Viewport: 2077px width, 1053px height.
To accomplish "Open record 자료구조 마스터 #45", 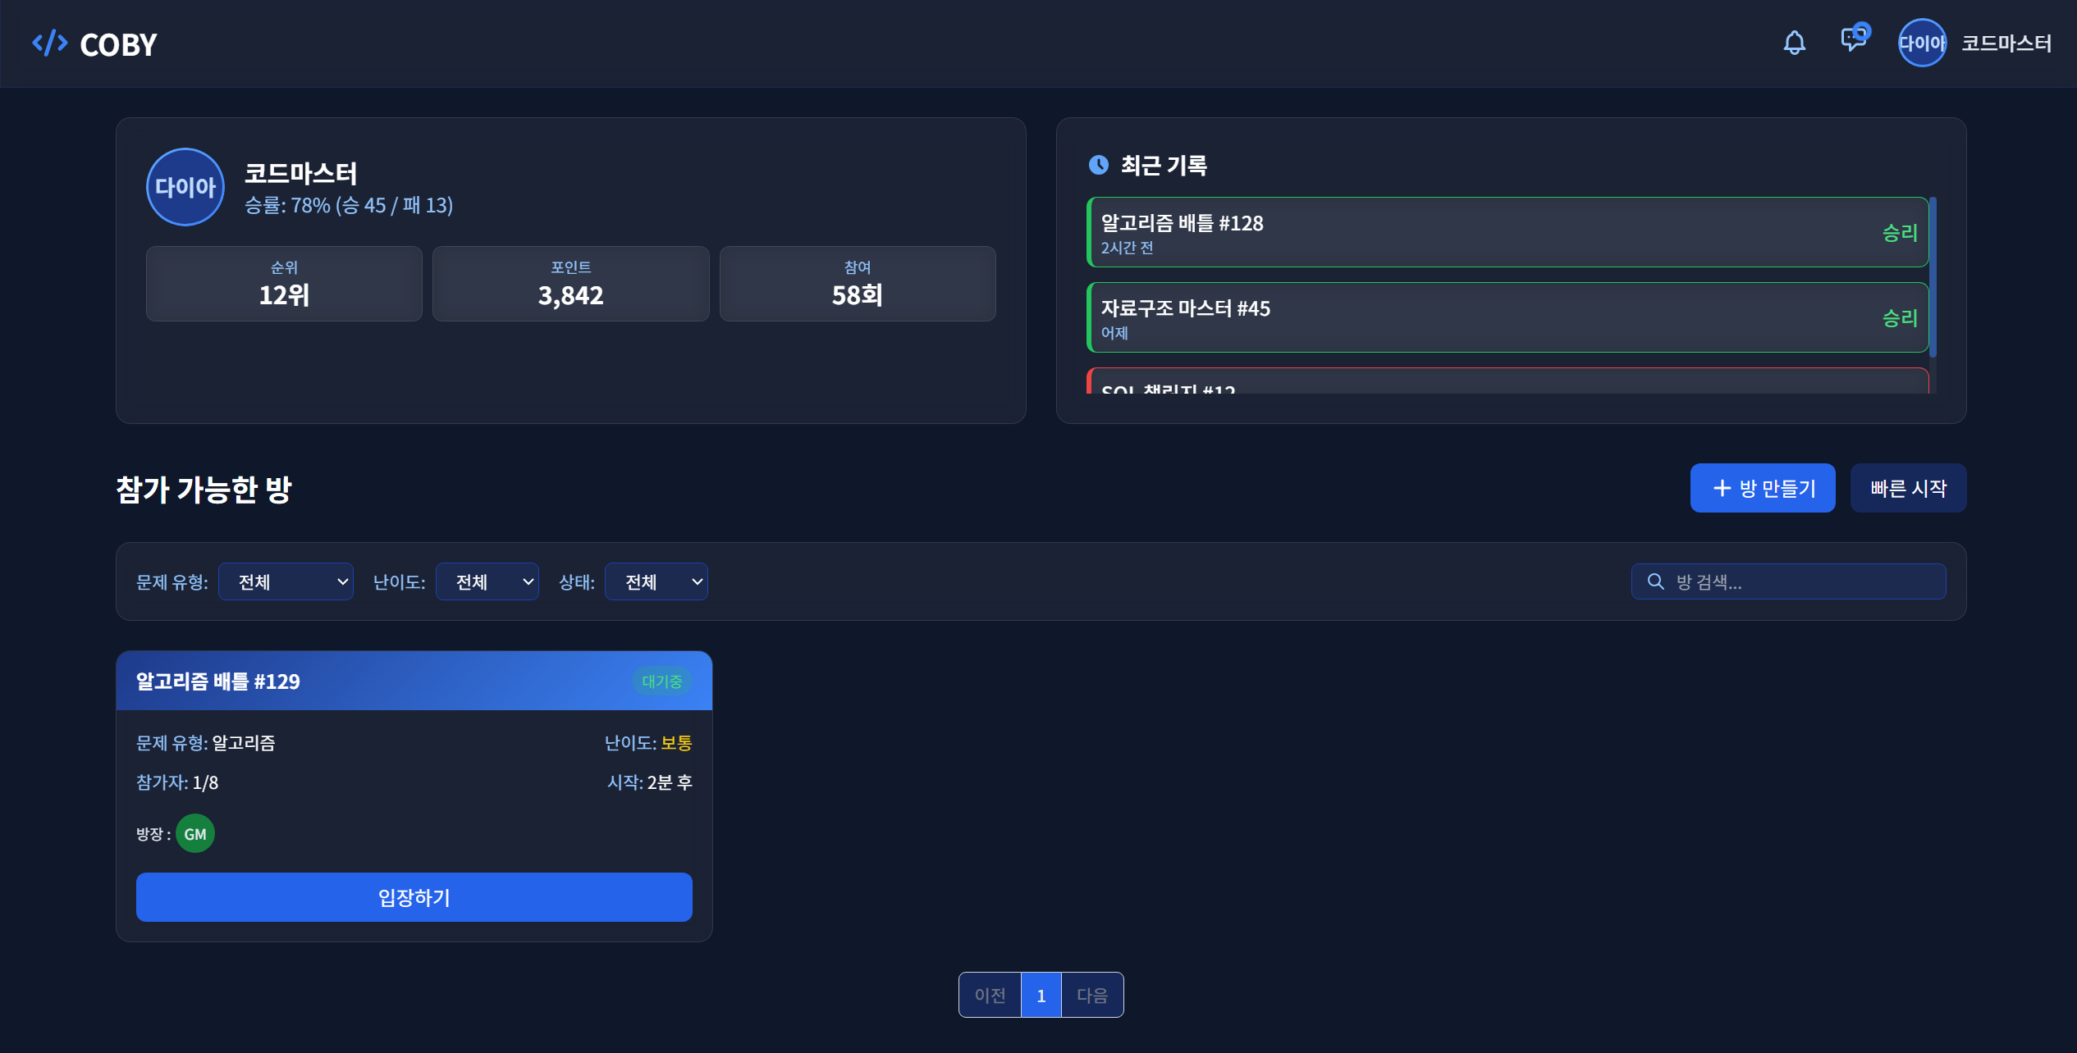I will point(1507,317).
